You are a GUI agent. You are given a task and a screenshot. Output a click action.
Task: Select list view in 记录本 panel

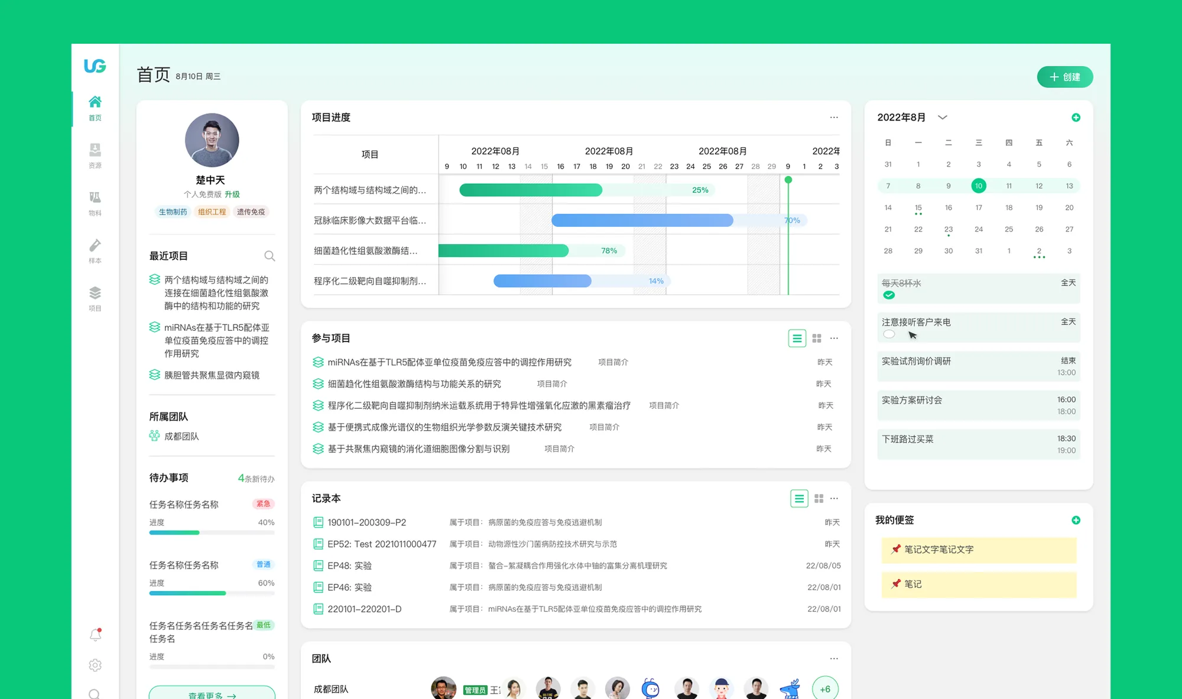pyautogui.click(x=799, y=499)
